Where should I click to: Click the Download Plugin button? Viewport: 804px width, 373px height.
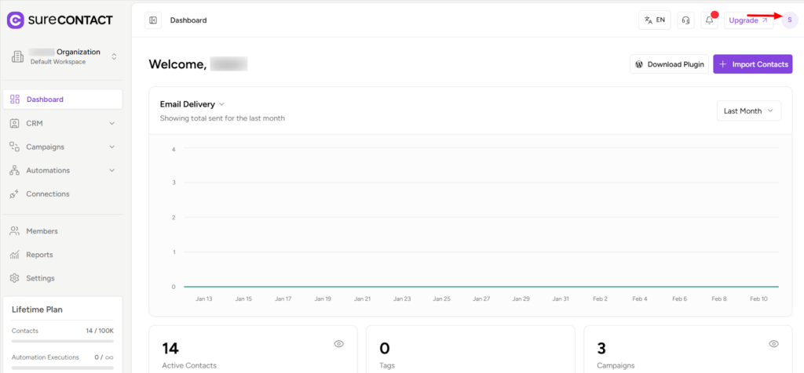click(x=669, y=64)
